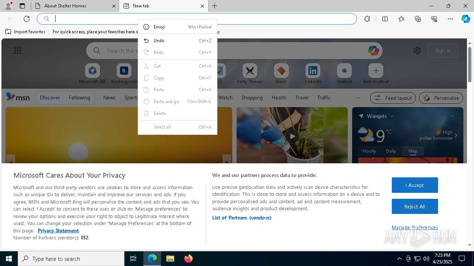Click the MSN logo
This screenshot has height=266, width=474.
pos(18,97)
